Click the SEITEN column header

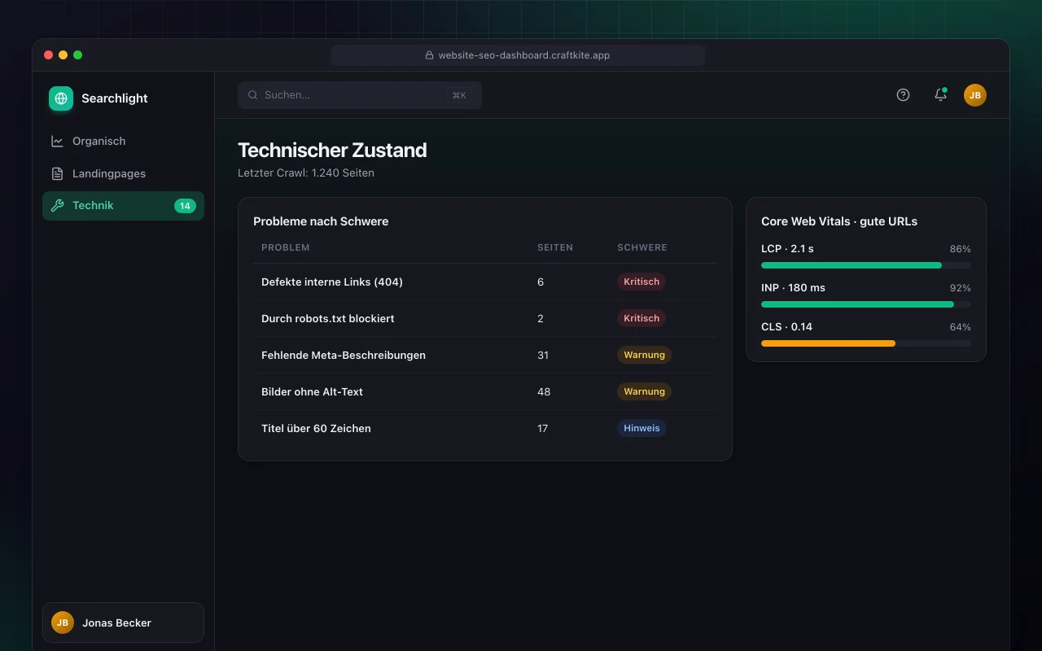click(x=555, y=247)
